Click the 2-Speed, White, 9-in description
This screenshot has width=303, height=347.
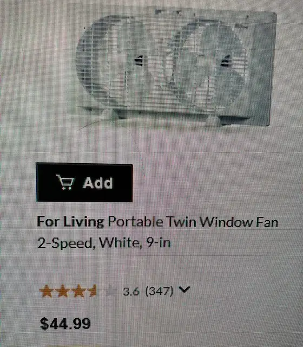(x=104, y=243)
